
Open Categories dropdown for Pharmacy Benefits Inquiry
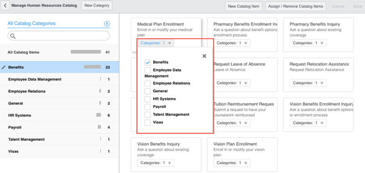[x=308, y=43]
